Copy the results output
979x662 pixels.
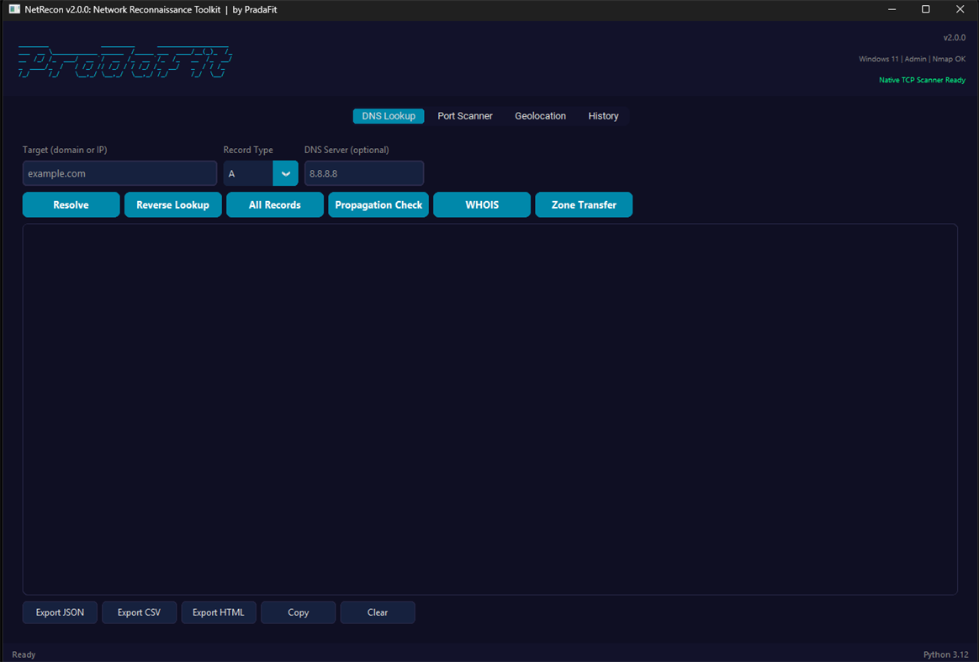click(299, 612)
